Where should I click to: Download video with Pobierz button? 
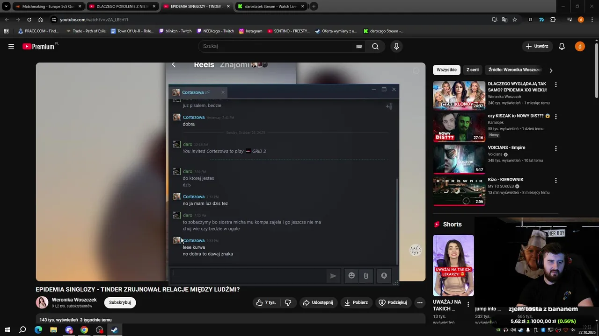point(356,302)
